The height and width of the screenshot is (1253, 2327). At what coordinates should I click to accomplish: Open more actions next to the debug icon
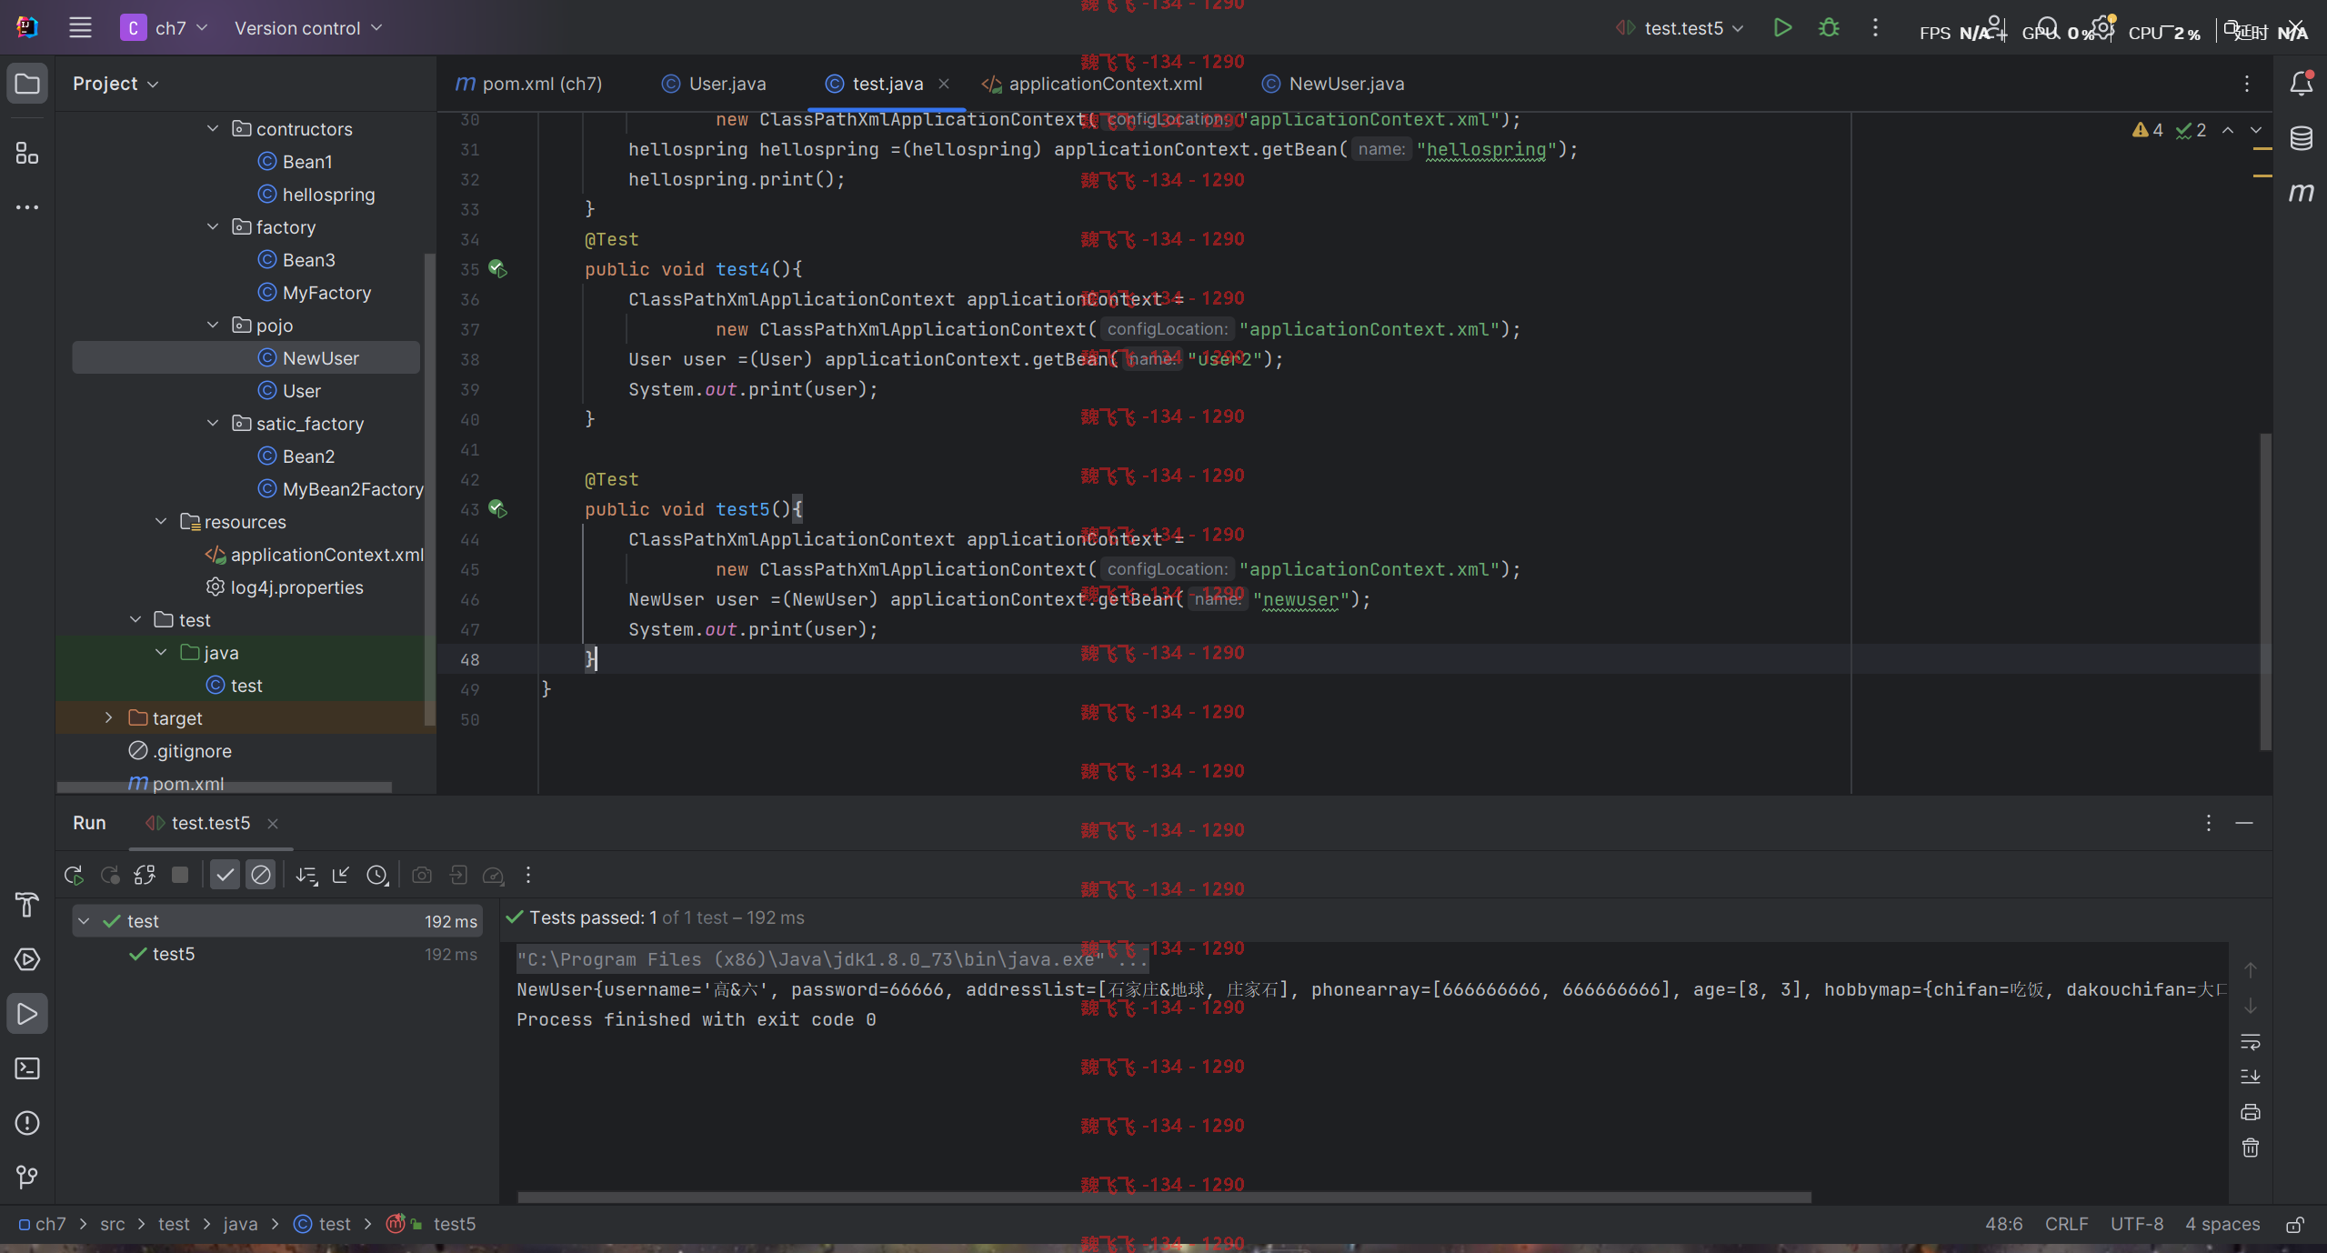point(1875,27)
